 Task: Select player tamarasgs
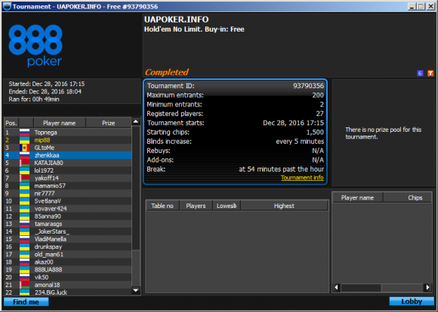coord(68,224)
